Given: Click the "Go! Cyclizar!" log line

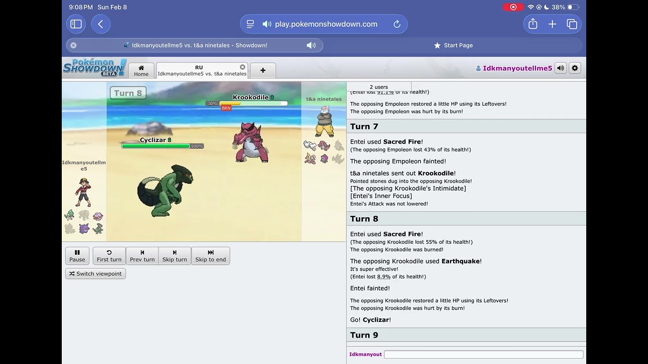Looking at the screenshot, I should 371,320.
